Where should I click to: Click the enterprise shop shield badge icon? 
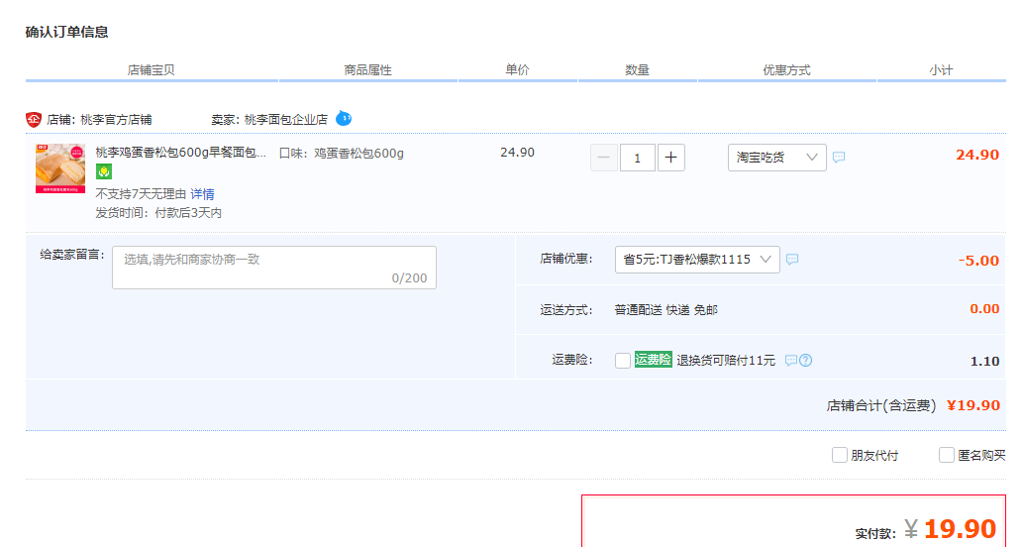34,120
